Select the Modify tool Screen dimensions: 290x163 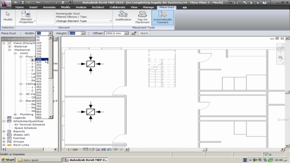[8, 16]
